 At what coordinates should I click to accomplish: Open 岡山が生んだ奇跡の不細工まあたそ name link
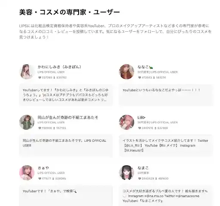[x=68, y=117]
